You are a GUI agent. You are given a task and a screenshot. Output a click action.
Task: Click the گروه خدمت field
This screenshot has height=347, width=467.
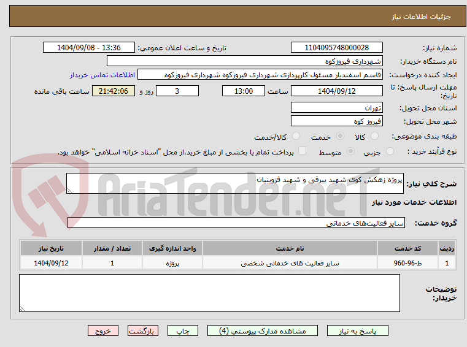(236, 223)
